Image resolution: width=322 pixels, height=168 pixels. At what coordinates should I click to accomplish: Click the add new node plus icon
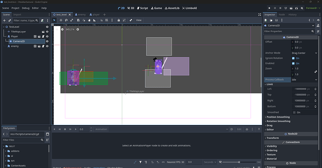pos(4,21)
